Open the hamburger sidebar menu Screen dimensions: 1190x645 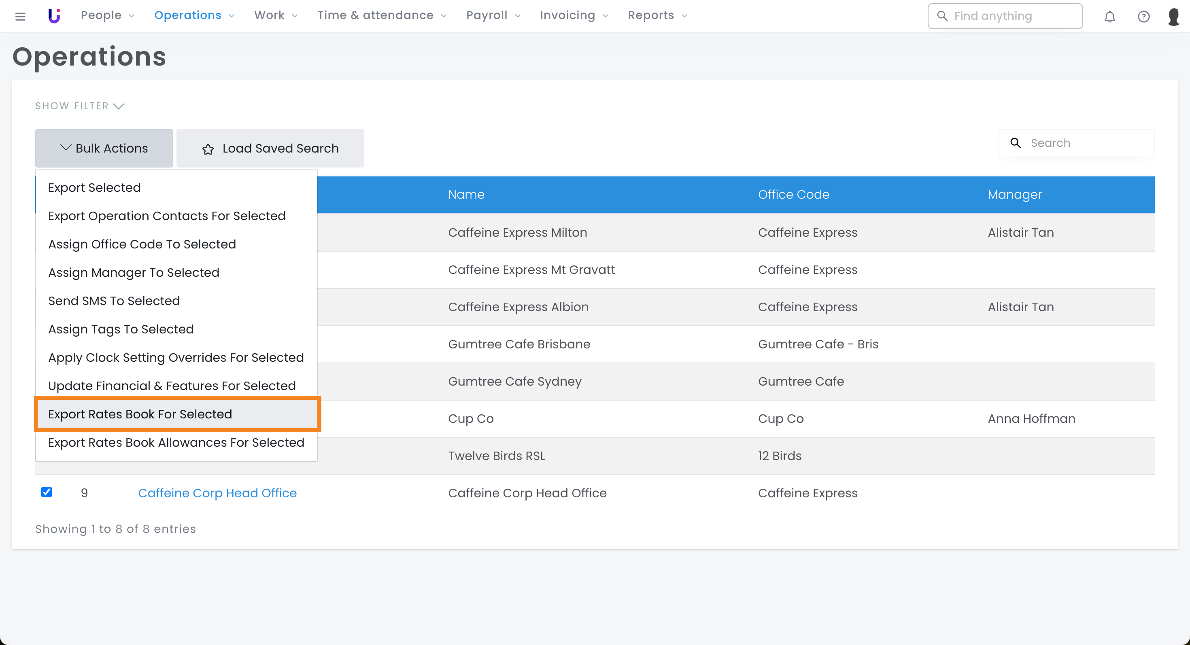(20, 17)
